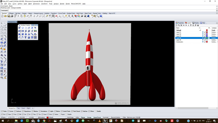The width and height of the screenshot is (218, 123).
Task: Open the File menu
Action: 2,4
